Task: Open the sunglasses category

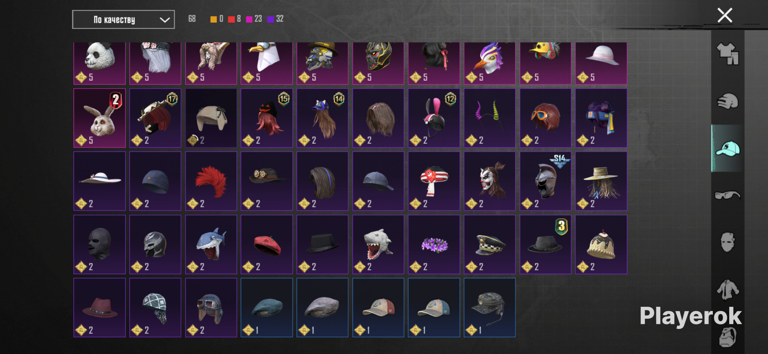Action: tap(728, 195)
